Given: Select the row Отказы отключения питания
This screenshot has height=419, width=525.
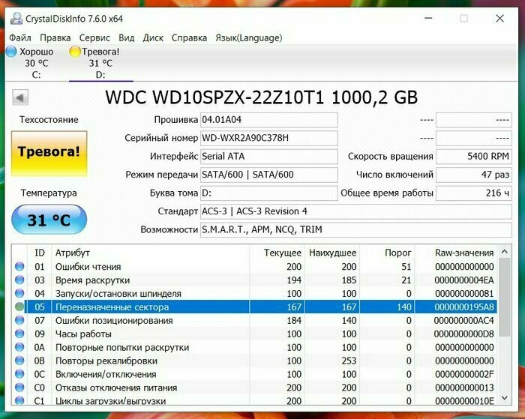Looking at the screenshot, I should (255, 388).
